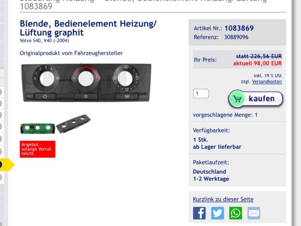Image resolution: width=301 pixels, height=226 pixels.
Task: Send the page by the email envelope icon
Action: pyautogui.click(x=254, y=213)
